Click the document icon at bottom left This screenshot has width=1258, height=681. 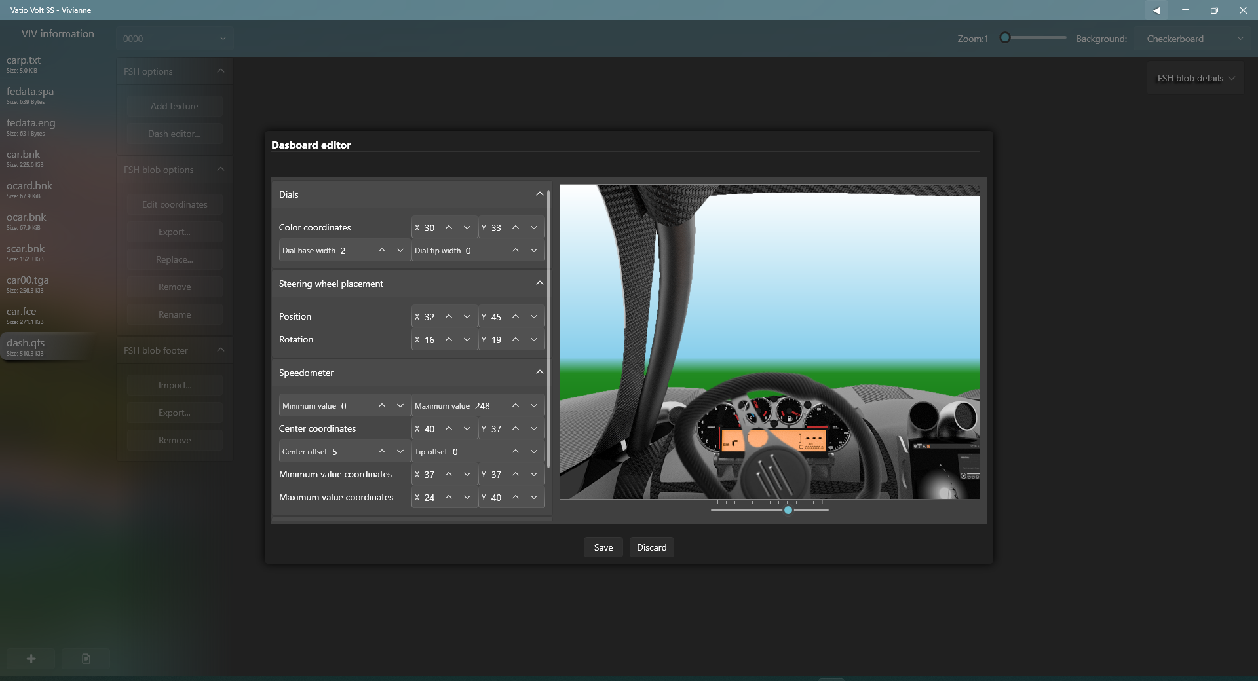click(86, 659)
